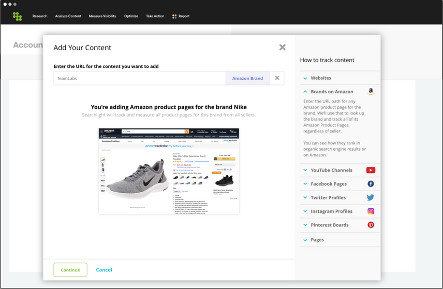Screen dimensions: 443x289
Task: Click the Pinterest Boards label
Action: pos(330,225)
